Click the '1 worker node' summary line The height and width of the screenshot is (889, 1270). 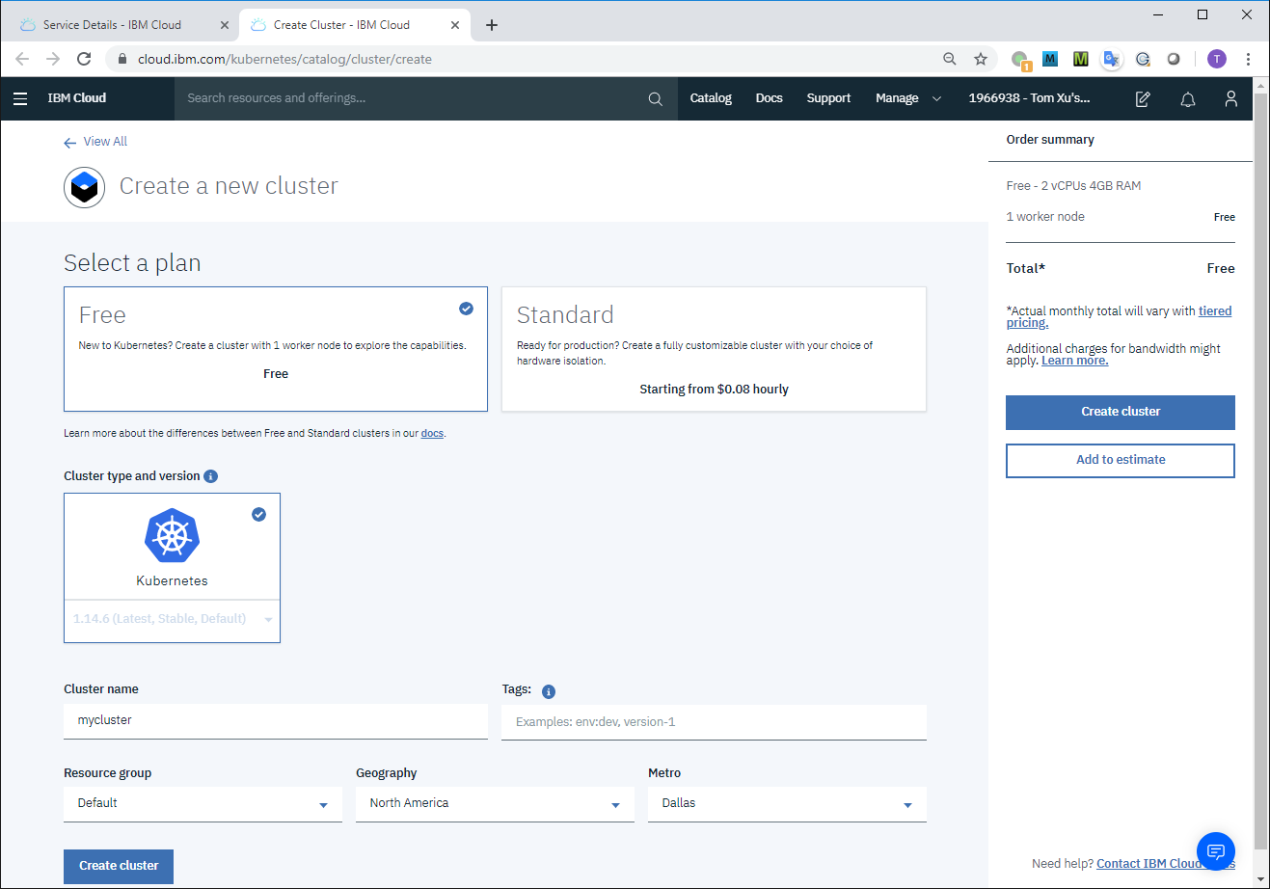pos(1045,217)
